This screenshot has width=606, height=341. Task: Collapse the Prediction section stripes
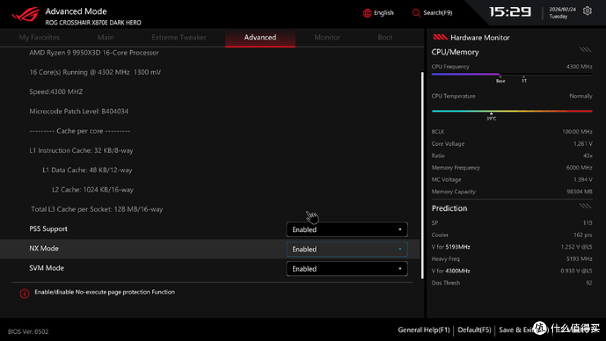click(585, 206)
